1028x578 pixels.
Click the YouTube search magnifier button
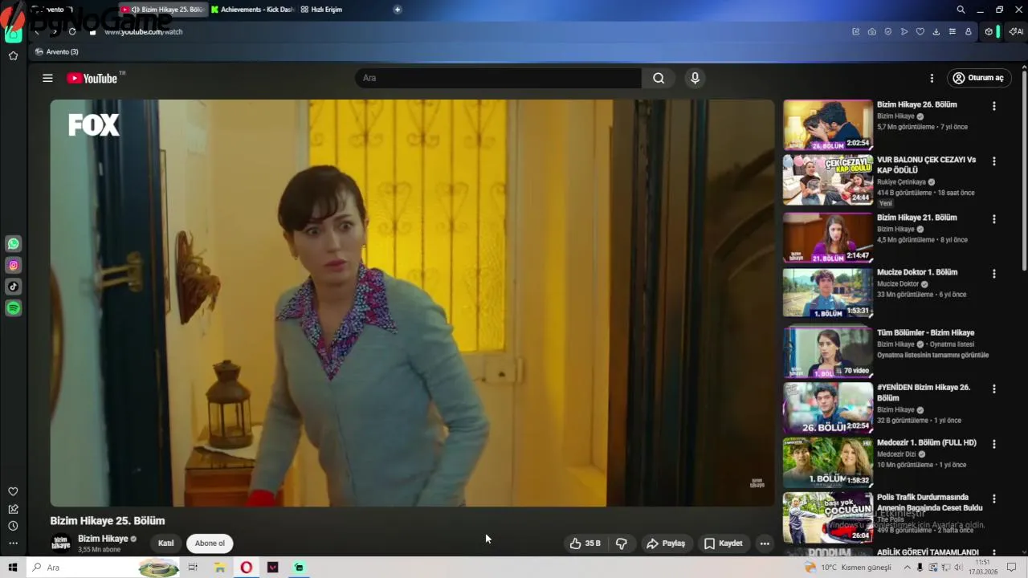[659, 78]
